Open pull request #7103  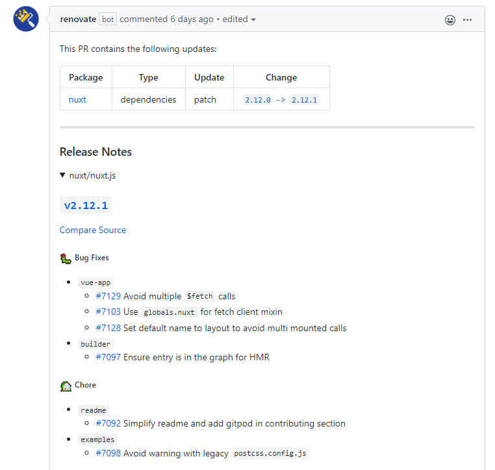(x=108, y=312)
